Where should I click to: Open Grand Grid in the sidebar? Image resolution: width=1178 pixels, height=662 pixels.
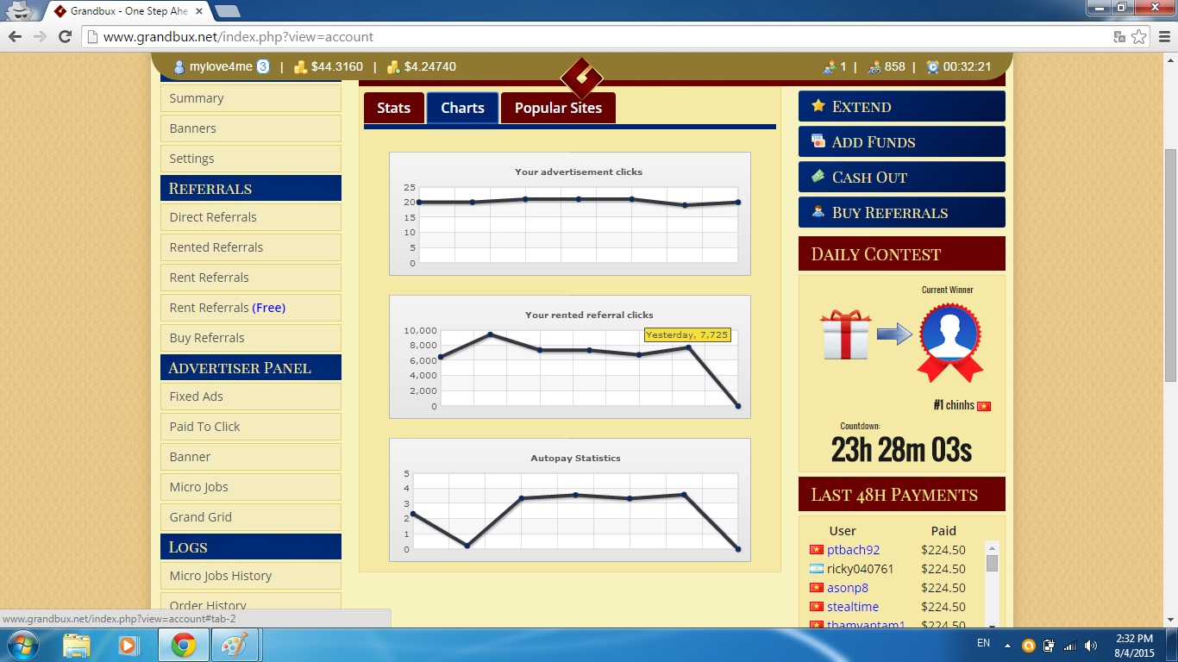pyautogui.click(x=251, y=517)
